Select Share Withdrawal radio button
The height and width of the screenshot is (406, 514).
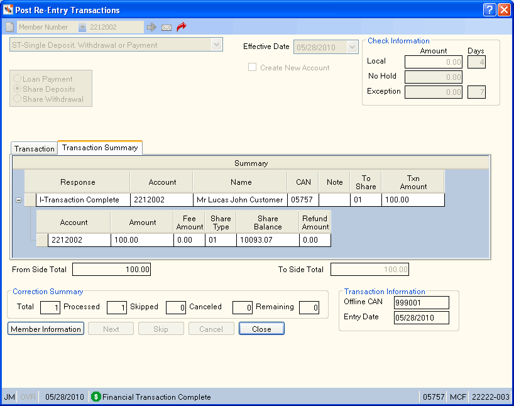pos(18,99)
